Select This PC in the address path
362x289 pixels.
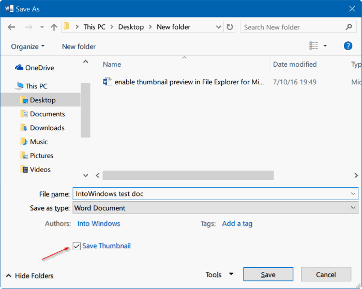click(95, 27)
